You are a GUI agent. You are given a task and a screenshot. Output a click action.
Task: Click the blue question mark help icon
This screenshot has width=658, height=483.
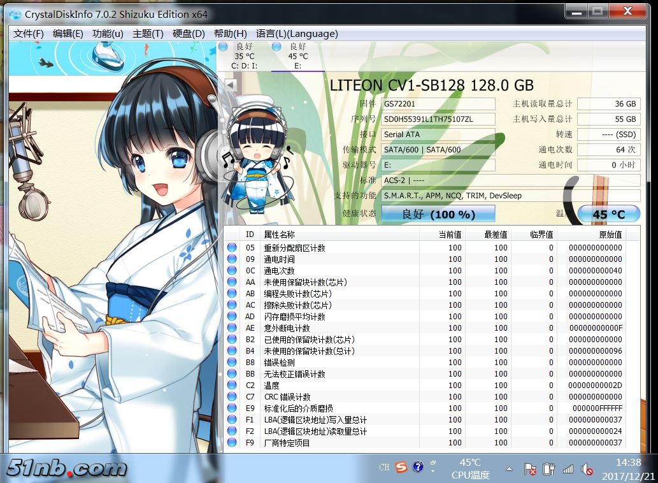pyautogui.click(x=418, y=468)
